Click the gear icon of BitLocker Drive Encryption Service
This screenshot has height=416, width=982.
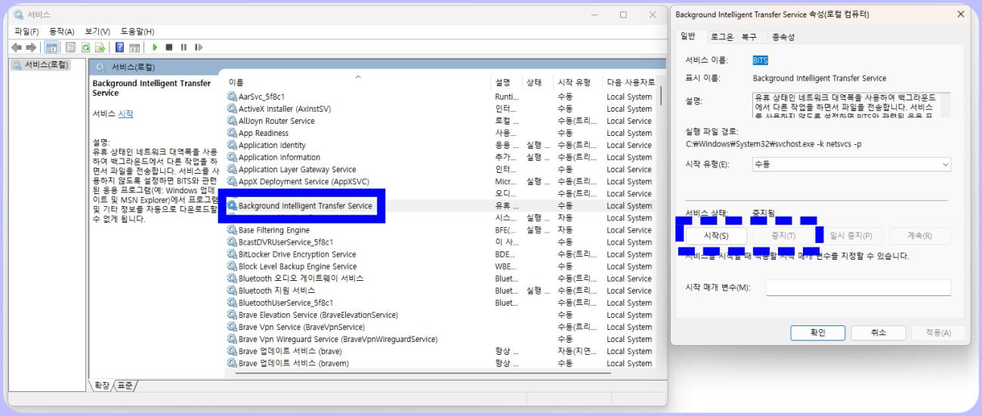coord(232,254)
